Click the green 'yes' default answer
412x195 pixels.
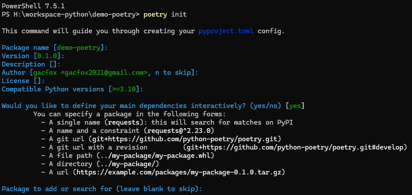pos(295,106)
